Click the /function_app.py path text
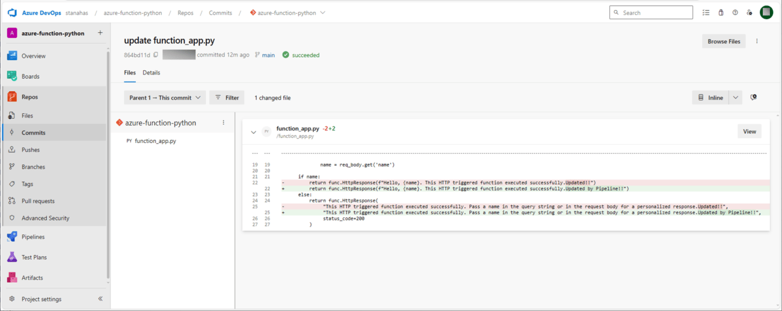Image resolution: width=782 pixels, height=311 pixels. click(x=295, y=136)
